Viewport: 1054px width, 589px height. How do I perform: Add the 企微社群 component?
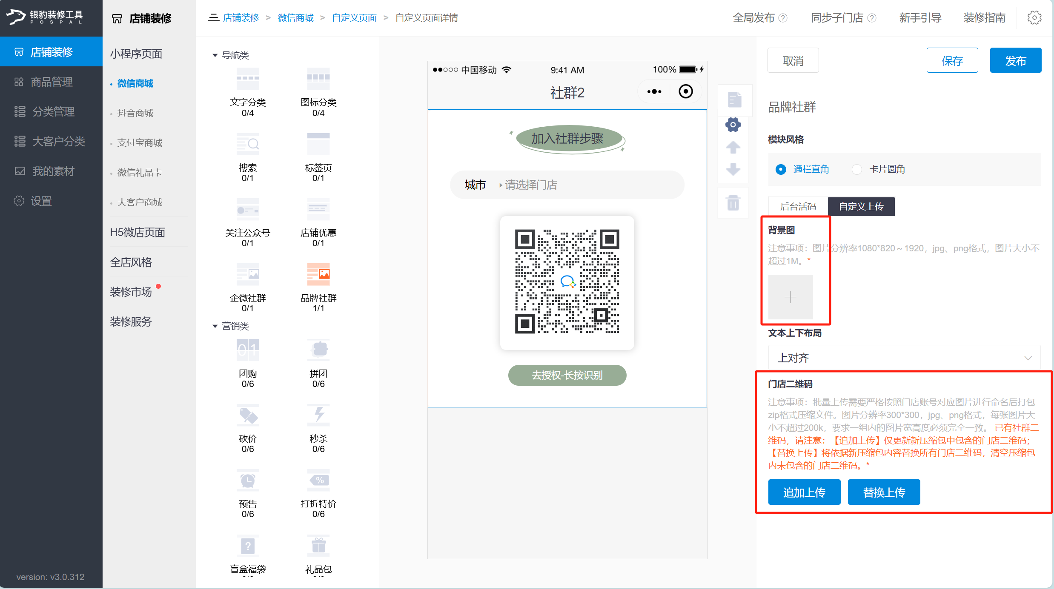click(248, 274)
